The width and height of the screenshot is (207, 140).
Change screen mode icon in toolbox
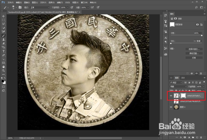pos(3,91)
